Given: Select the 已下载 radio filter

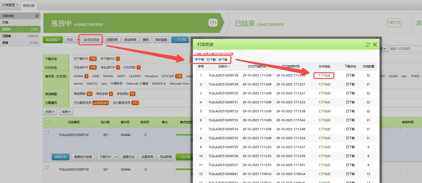Looking at the screenshot, I should point(206,60).
